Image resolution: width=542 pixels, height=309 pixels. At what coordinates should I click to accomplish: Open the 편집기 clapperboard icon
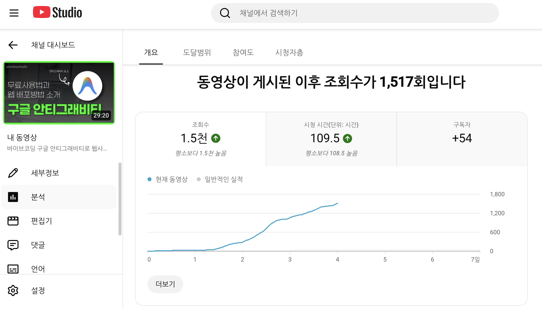tap(13, 221)
